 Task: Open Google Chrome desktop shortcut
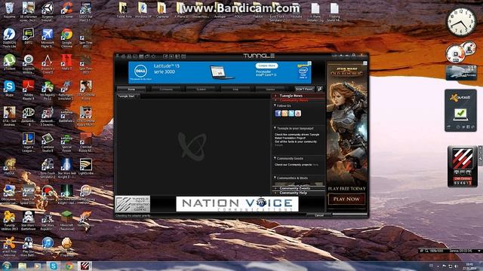pyautogui.click(x=66, y=38)
